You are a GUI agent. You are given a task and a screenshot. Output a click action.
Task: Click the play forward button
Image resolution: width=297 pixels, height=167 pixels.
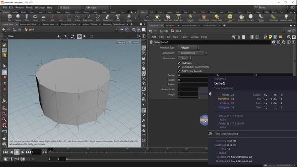tap(23, 152)
